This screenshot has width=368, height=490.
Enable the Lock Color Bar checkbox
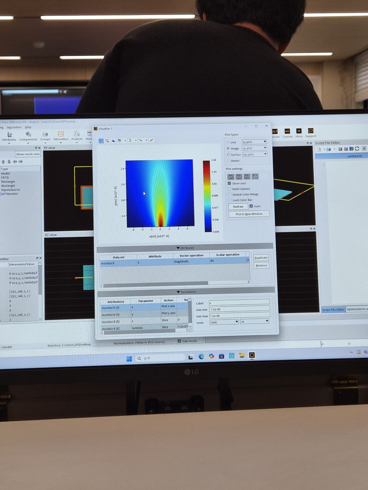tap(230, 200)
